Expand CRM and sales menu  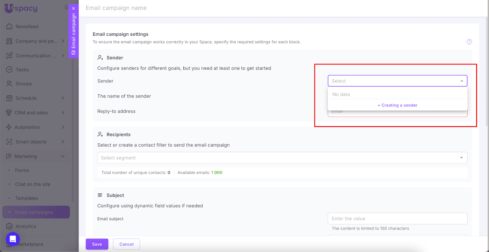(x=63, y=113)
